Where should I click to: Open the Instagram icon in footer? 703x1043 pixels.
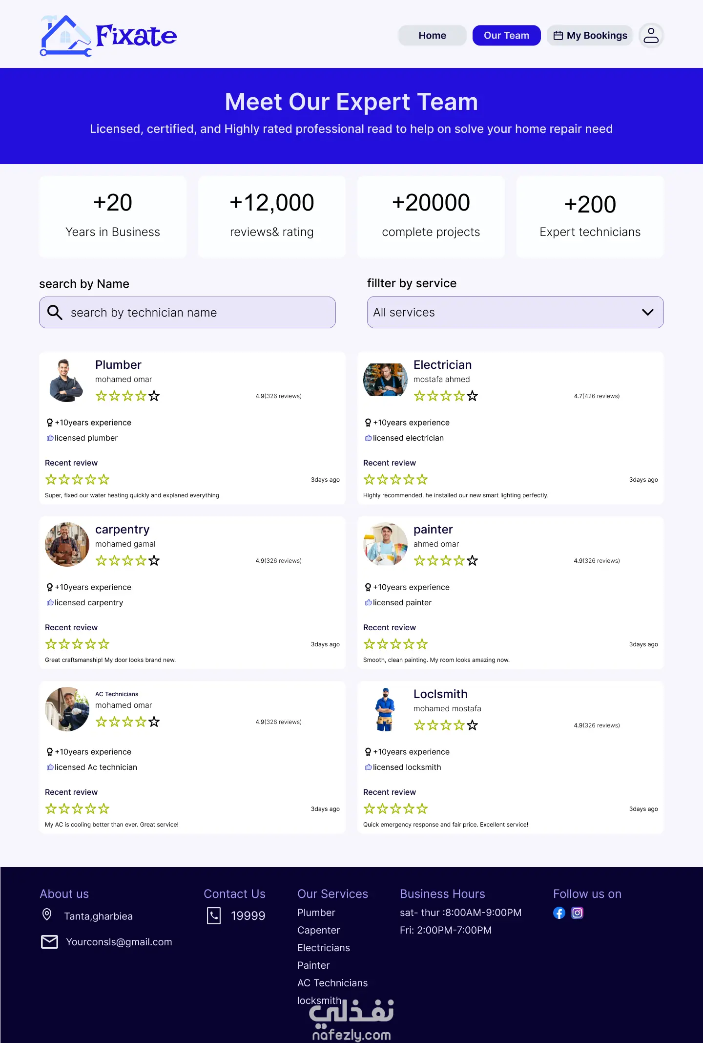(x=577, y=913)
